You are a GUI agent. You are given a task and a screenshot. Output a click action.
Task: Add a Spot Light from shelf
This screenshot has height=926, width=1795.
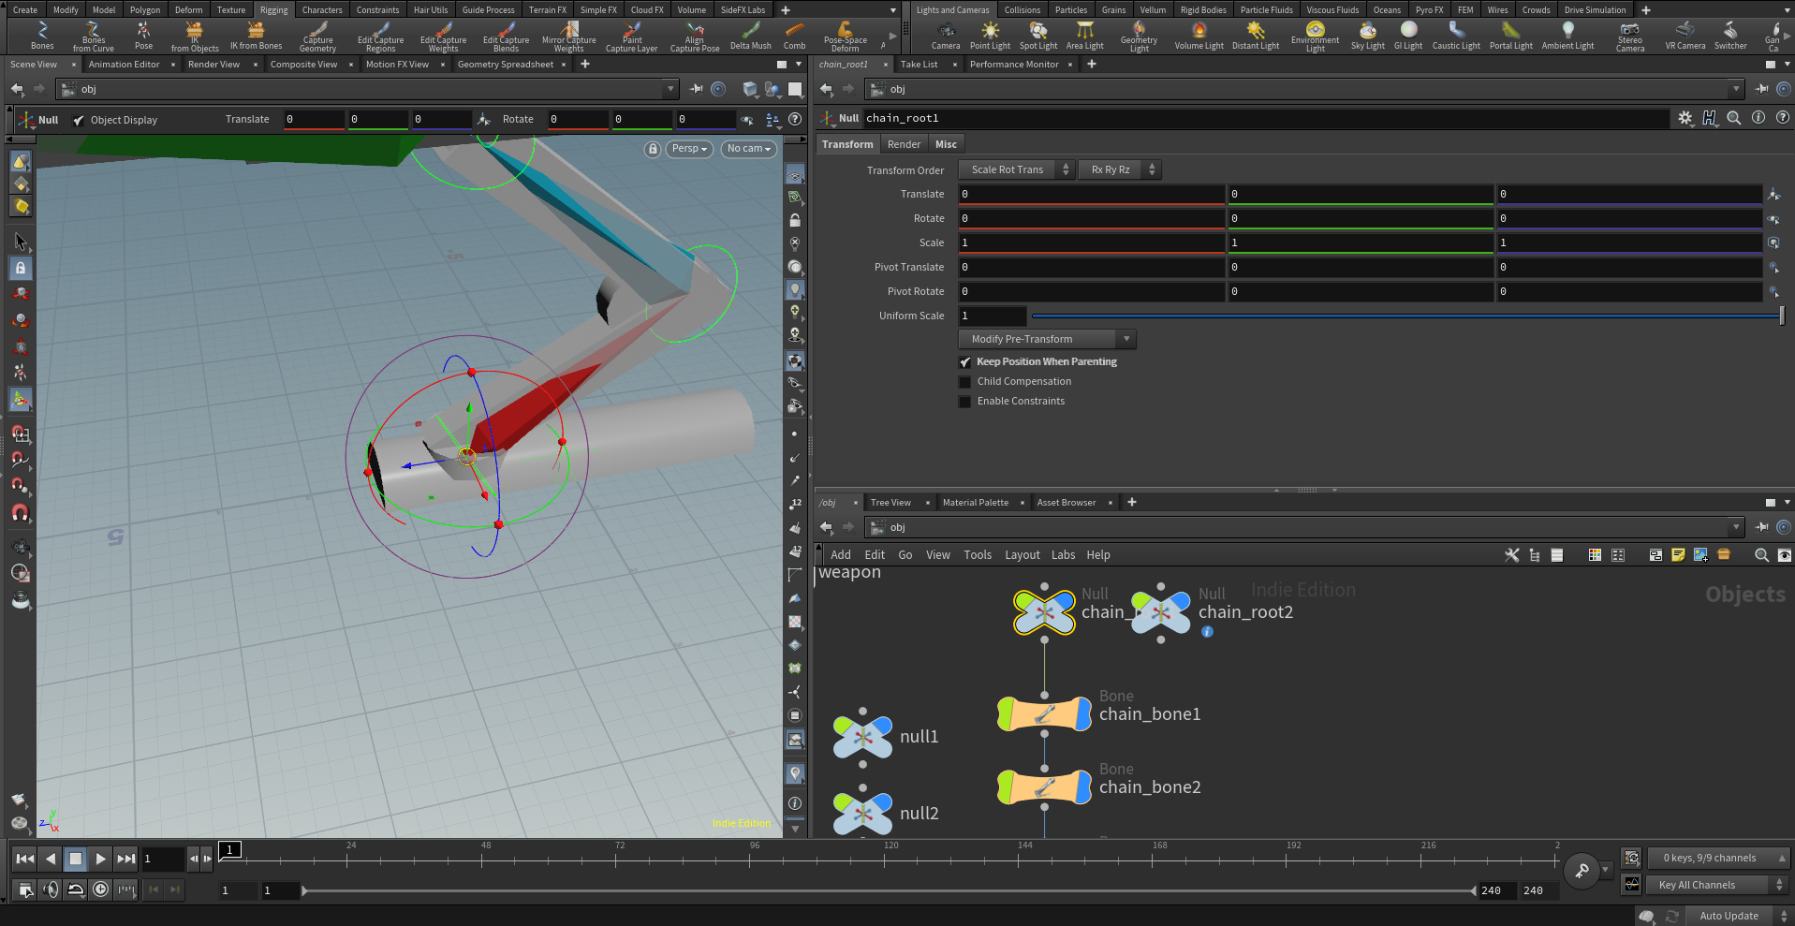tap(1037, 36)
